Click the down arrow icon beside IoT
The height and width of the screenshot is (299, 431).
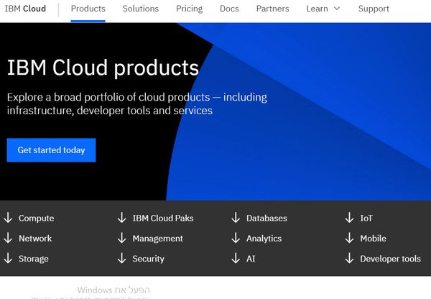(349, 218)
